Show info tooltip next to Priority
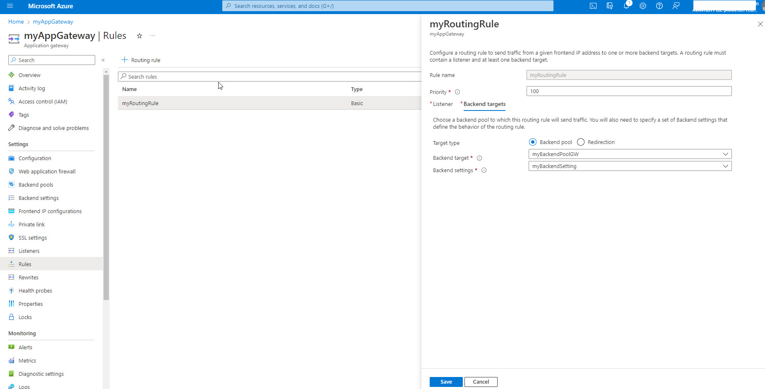This screenshot has height=389, width=765. (457, 92)
